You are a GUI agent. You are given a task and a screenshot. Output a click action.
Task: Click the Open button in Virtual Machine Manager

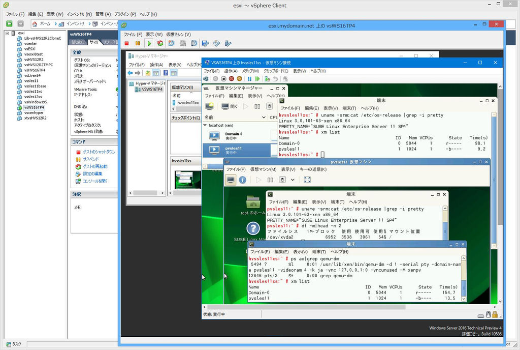(x=230, y=106)
